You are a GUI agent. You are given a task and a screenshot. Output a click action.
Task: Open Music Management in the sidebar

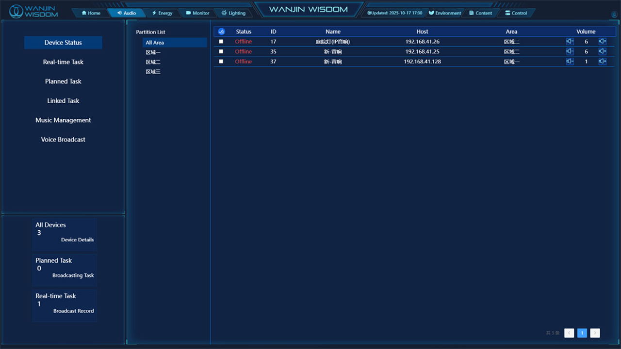(63, 120)
